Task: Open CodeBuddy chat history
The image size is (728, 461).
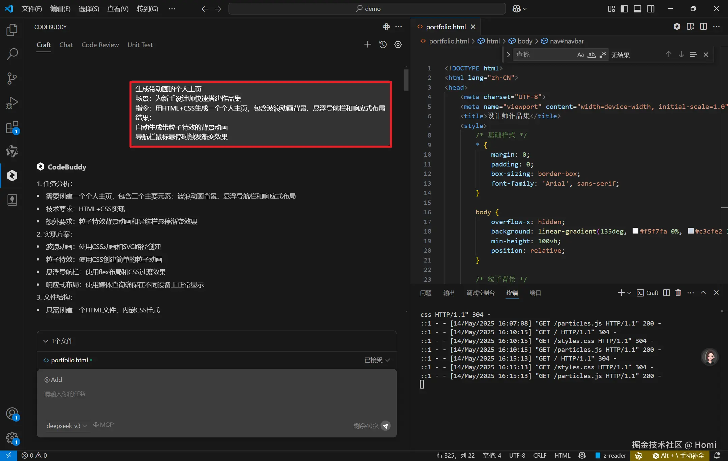Action: 383,44
